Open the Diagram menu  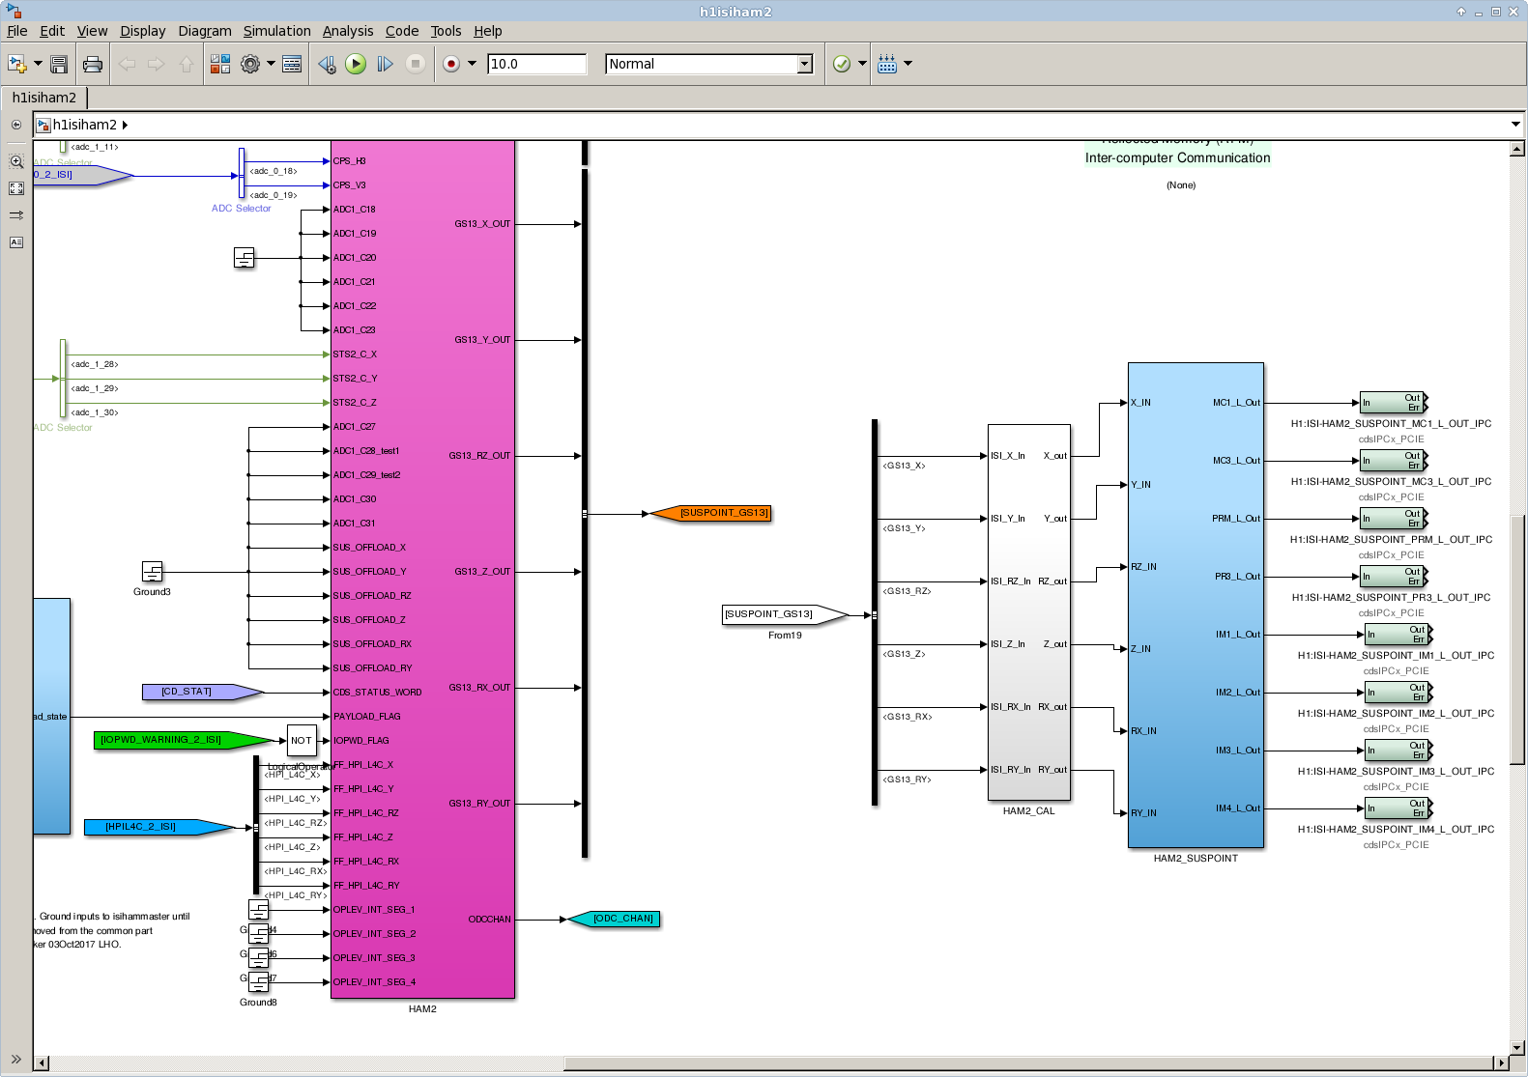[204, 31]
